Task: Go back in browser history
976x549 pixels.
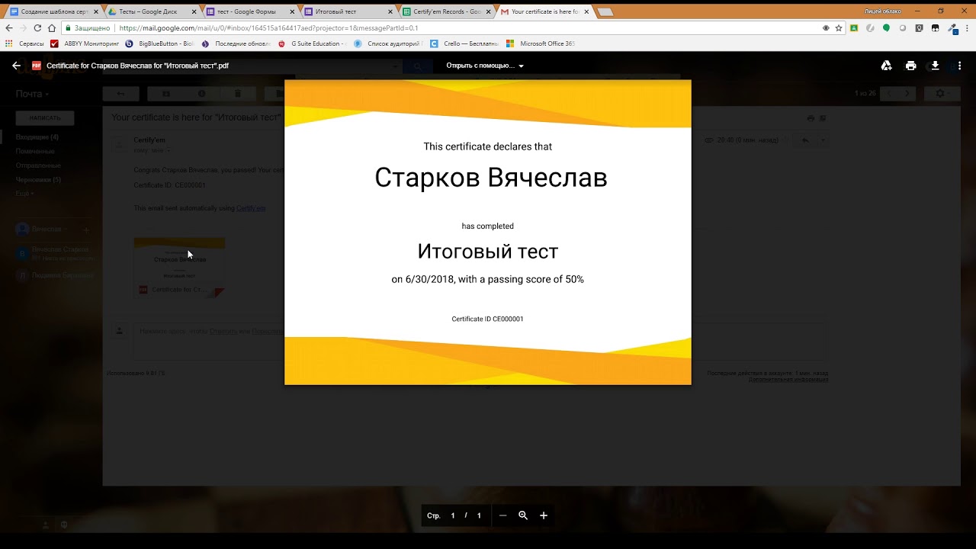Action: click(x=9, y=27)
